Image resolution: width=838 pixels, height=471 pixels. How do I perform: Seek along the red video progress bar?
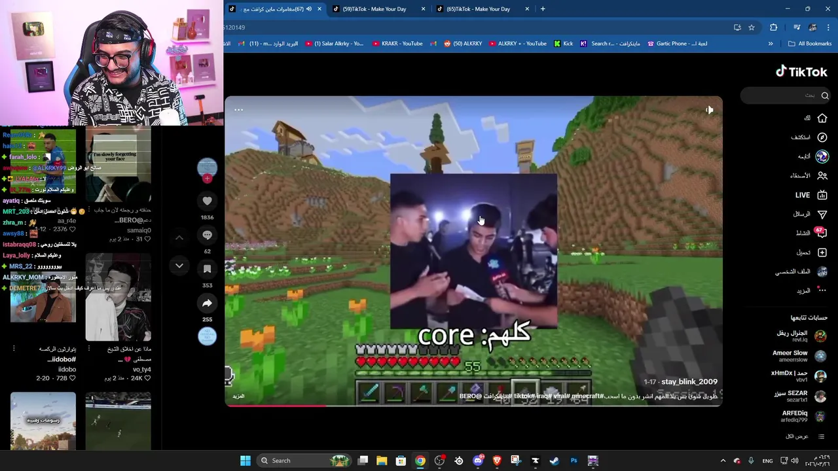(473, 406)
